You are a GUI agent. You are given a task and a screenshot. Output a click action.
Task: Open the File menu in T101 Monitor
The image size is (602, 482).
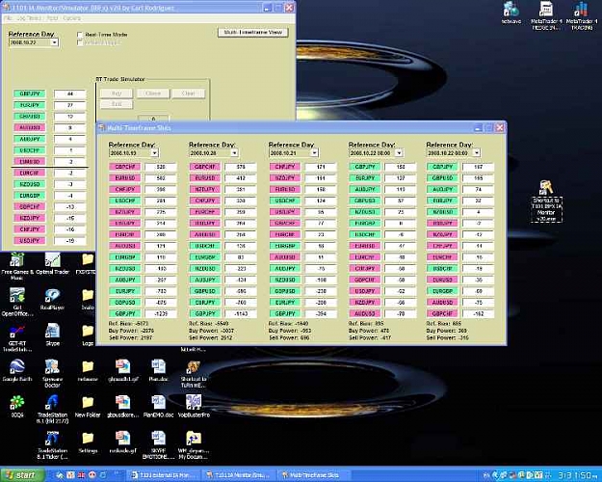coord(9,18)
